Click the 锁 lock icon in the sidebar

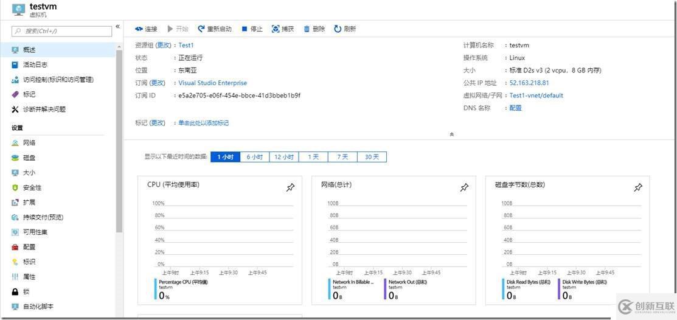point(15,292)
